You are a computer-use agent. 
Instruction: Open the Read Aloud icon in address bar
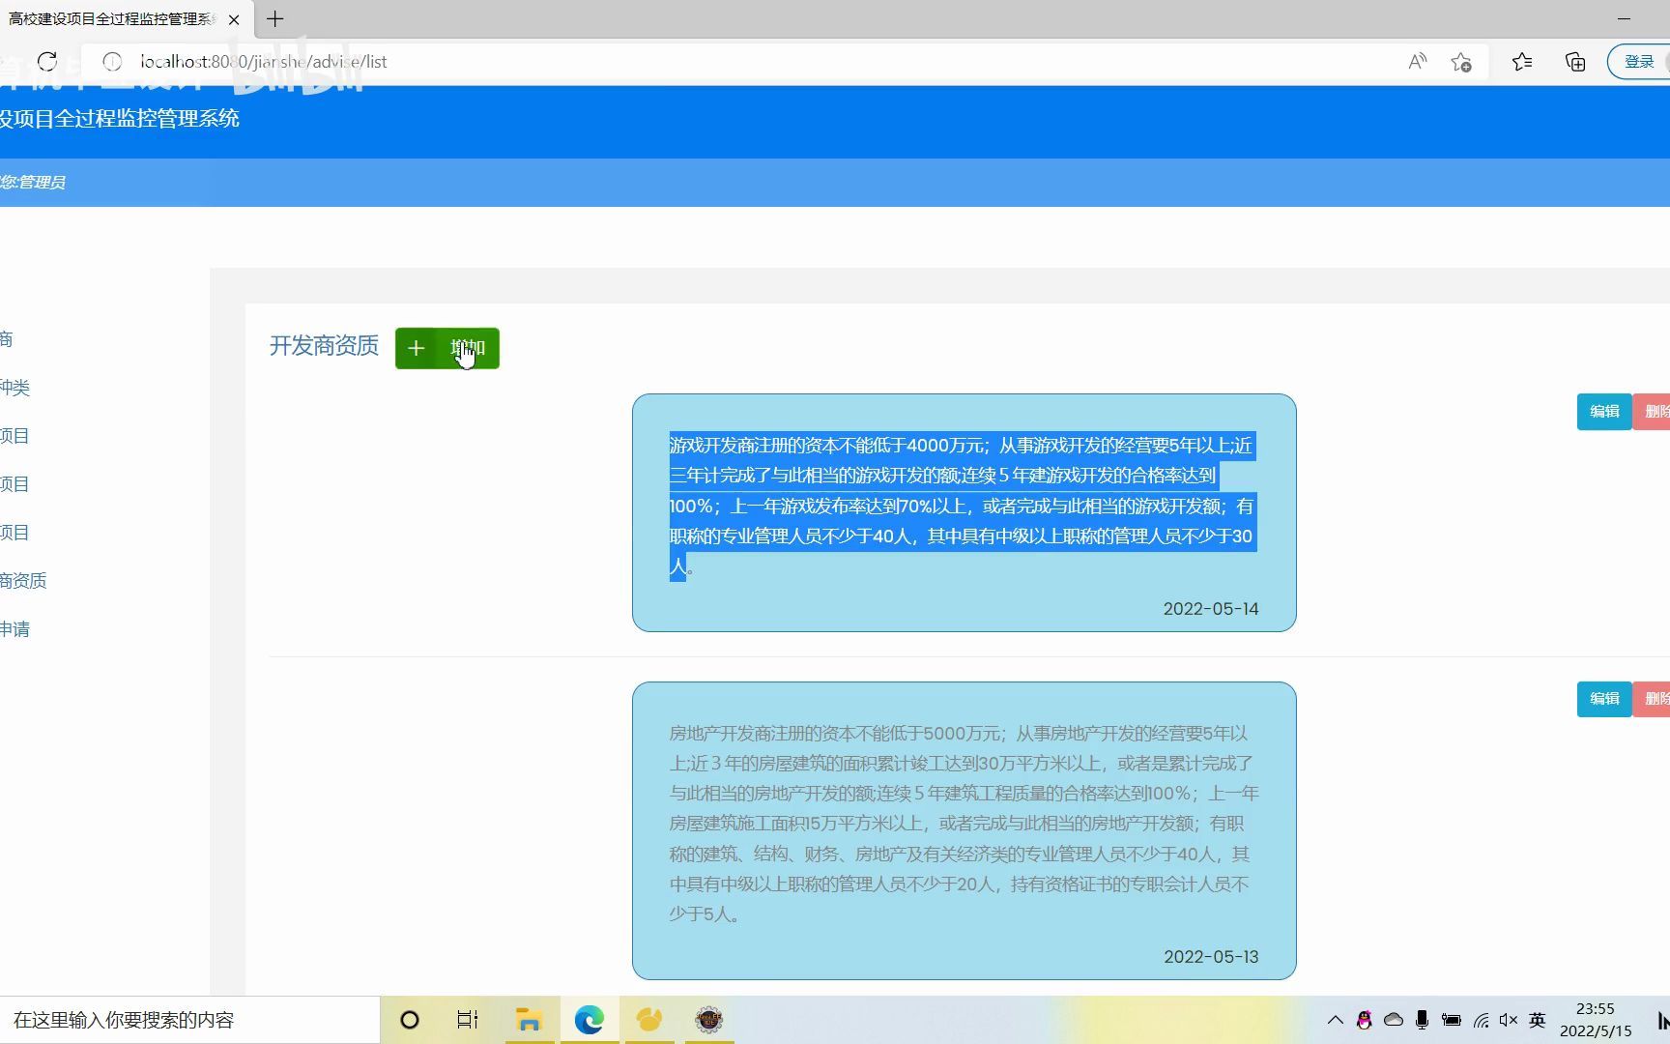[1418, 62]
